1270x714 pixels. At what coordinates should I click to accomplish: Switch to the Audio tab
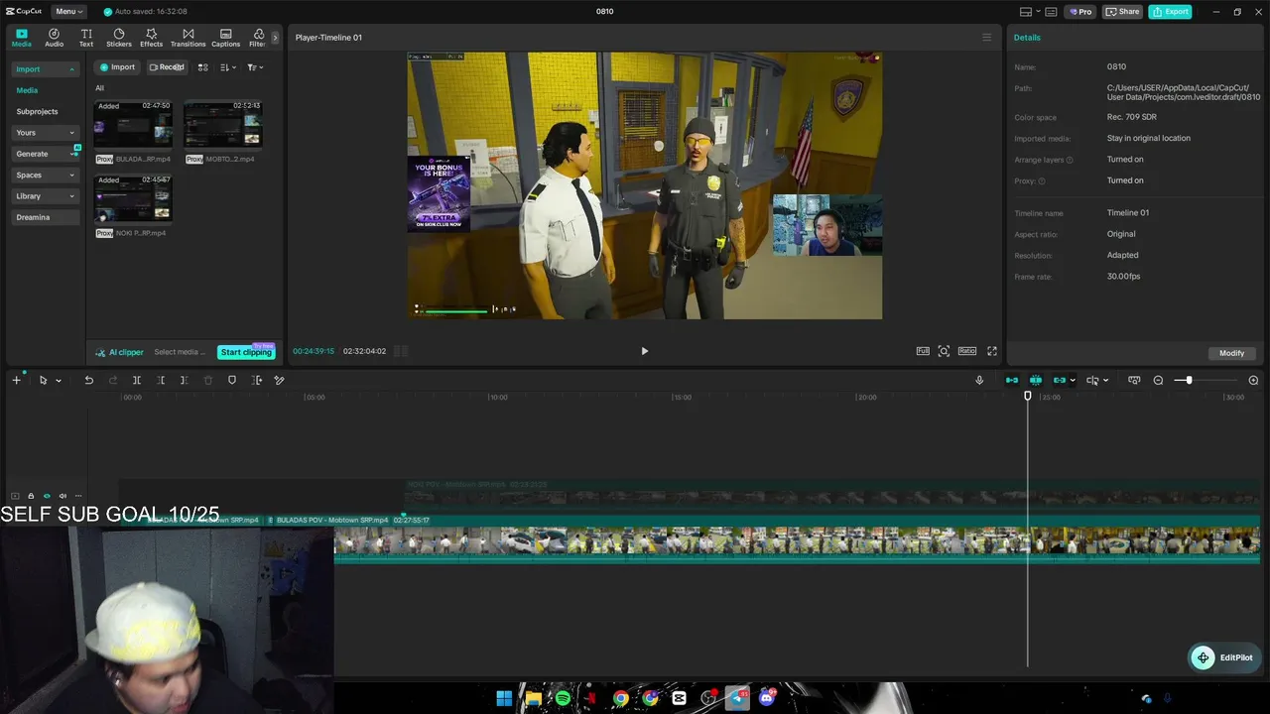point(54,38)
